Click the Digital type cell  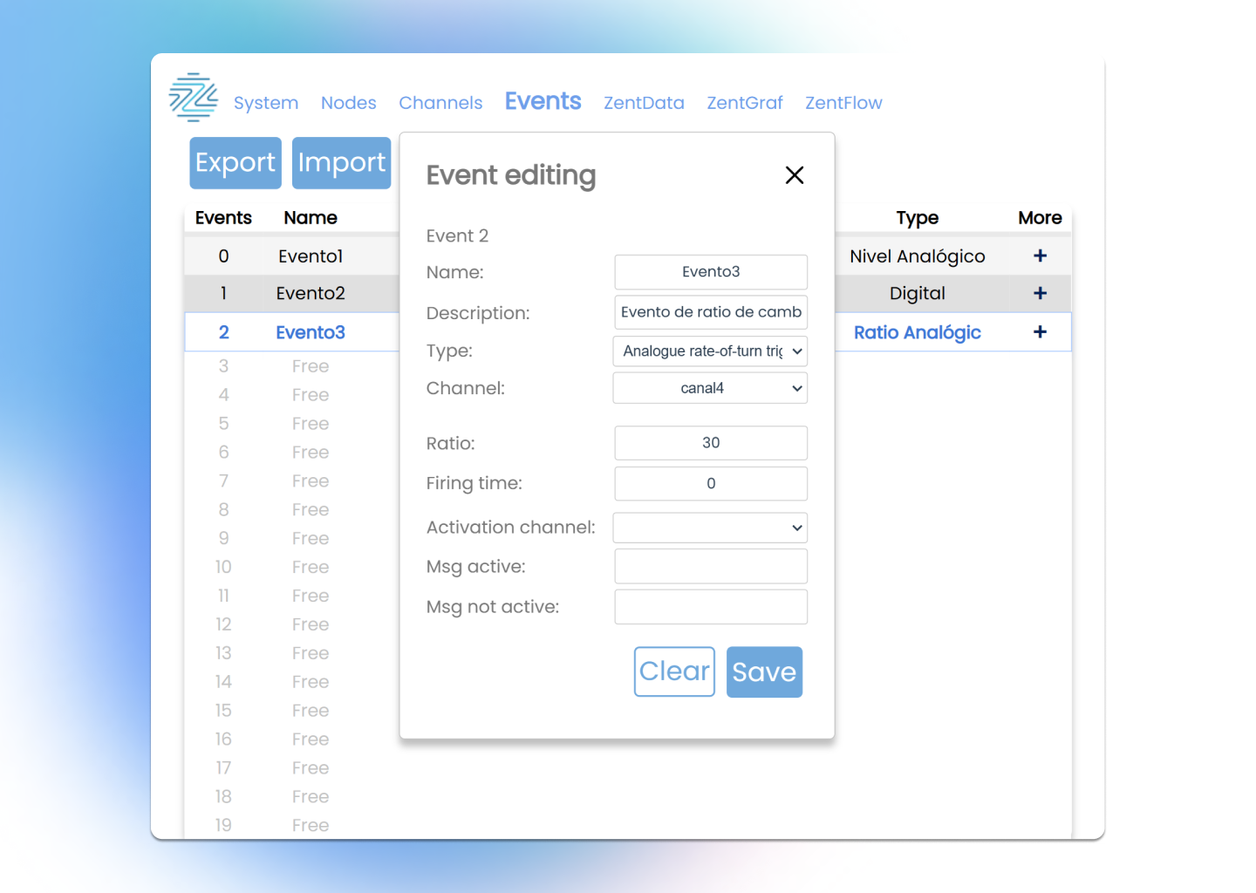918,294
